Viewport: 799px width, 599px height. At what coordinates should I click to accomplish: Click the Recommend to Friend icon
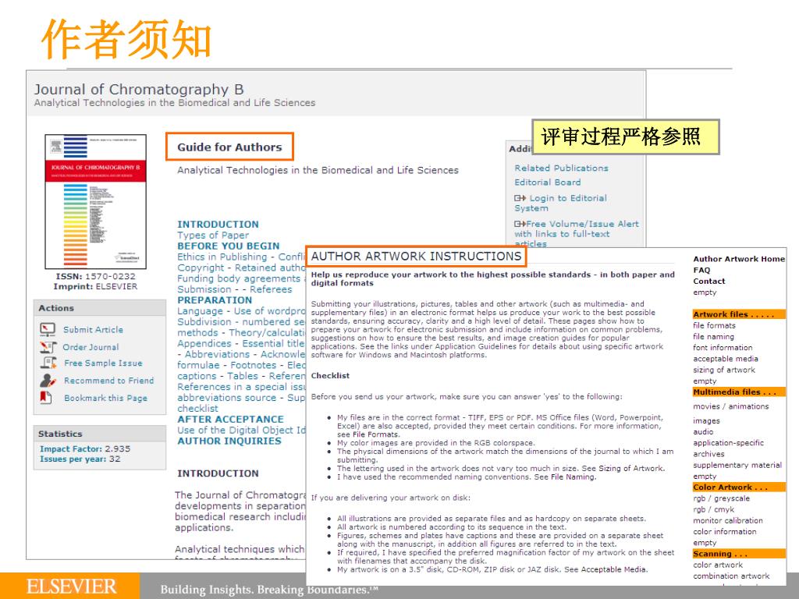(48, 381)
